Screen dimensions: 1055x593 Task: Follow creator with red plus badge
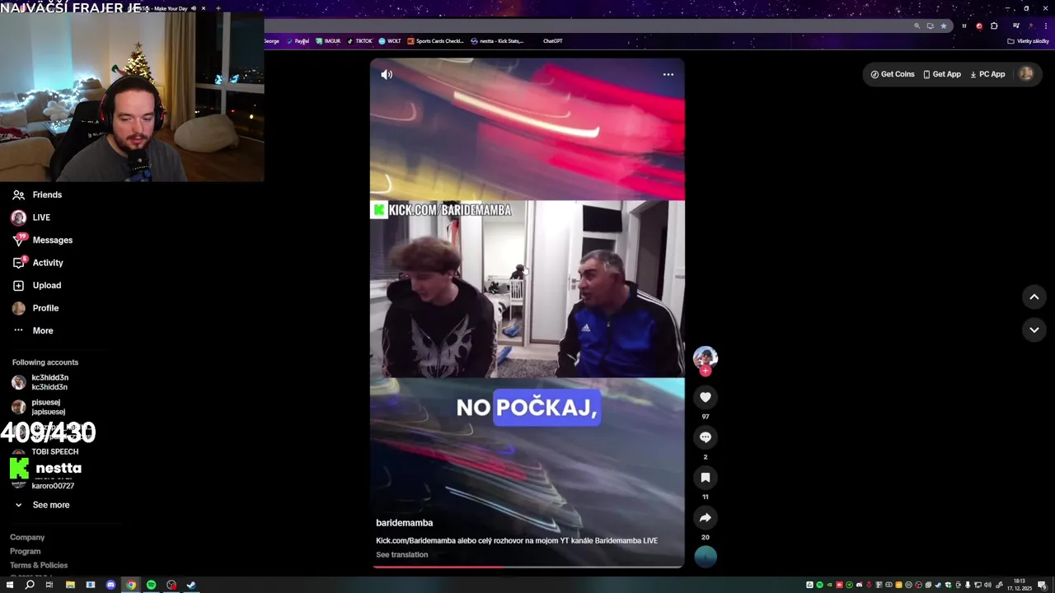click(705, 371)
